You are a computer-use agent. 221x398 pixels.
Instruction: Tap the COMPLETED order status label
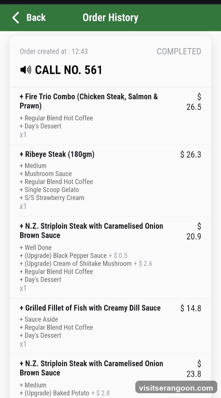179,51
